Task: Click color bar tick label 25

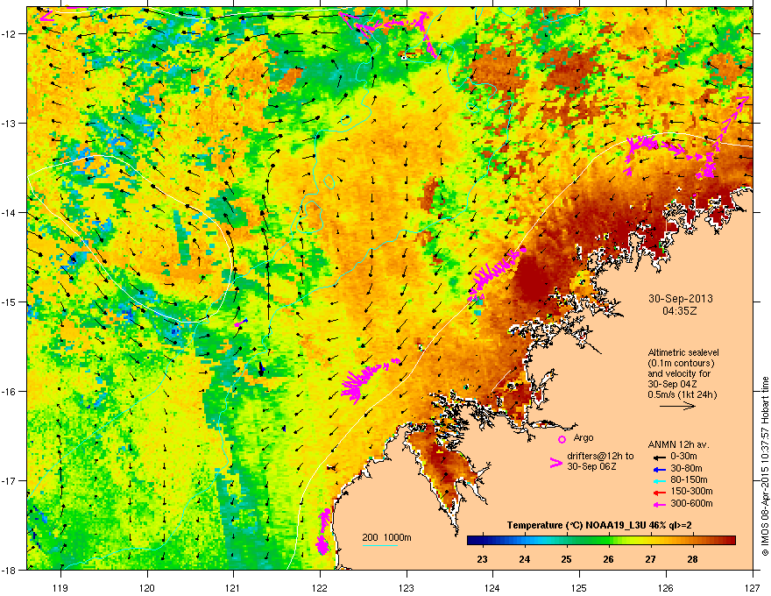Action: tap(567, 559)
